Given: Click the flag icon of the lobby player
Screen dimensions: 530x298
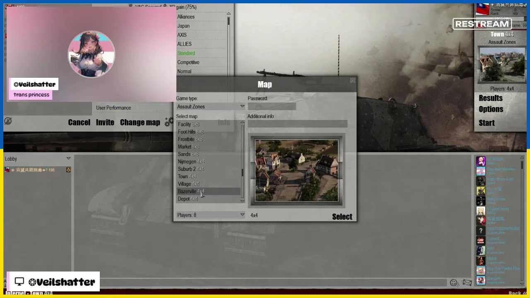Looking at the screenshot, I should [x=7, y=170].
